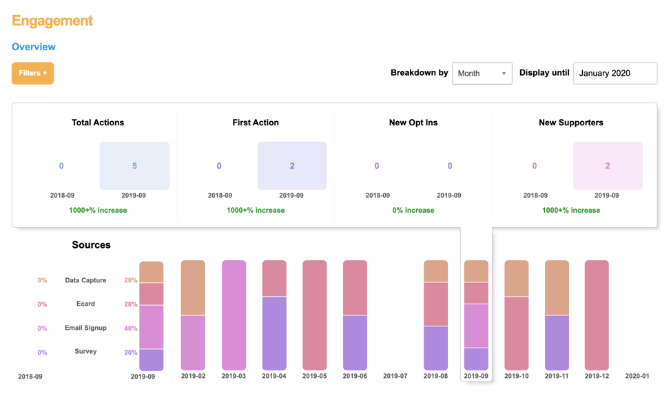Image resolution: width=671 pixels, height=400 pixels.
Task: Click the tan segment of 2019-02 bar
Action: (x=193, y=287)
